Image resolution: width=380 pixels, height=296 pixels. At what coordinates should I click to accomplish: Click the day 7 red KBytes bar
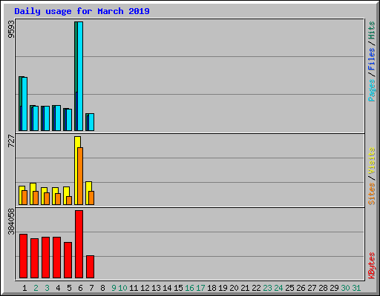[90, 267]
